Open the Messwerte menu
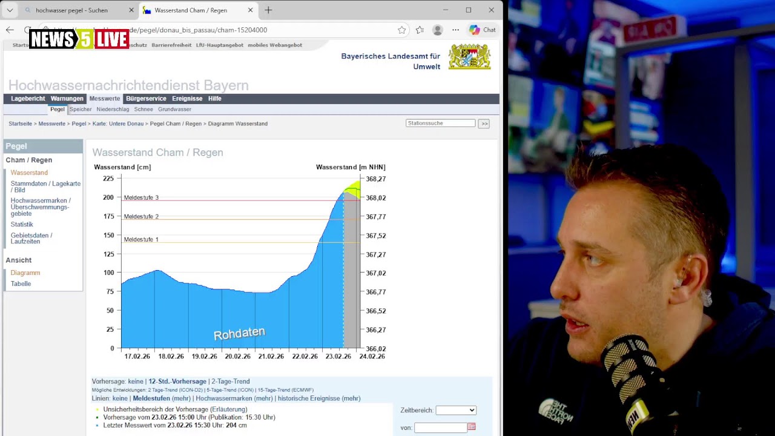The height and width of the screenshot is (436, 775). point(105,99)
